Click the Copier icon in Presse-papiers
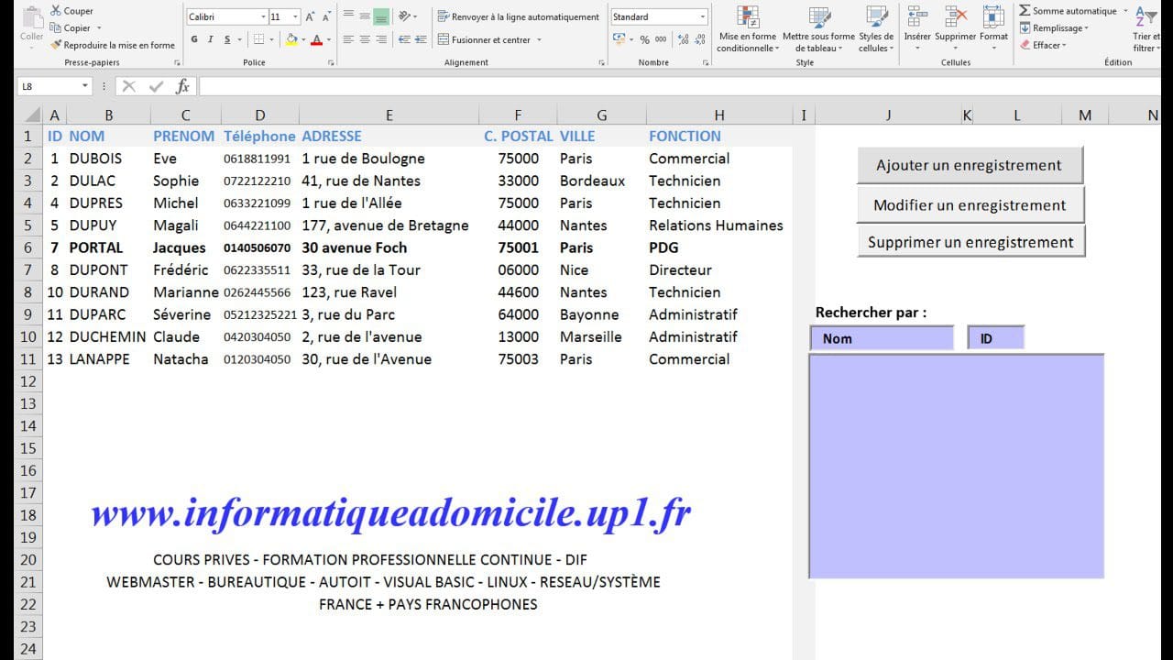Viewport: 1173px width, 660px height. coord(56,27)
